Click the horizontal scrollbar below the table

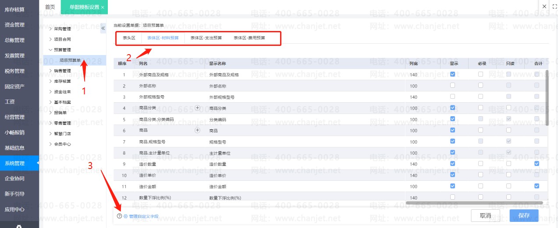coord(474,203)
